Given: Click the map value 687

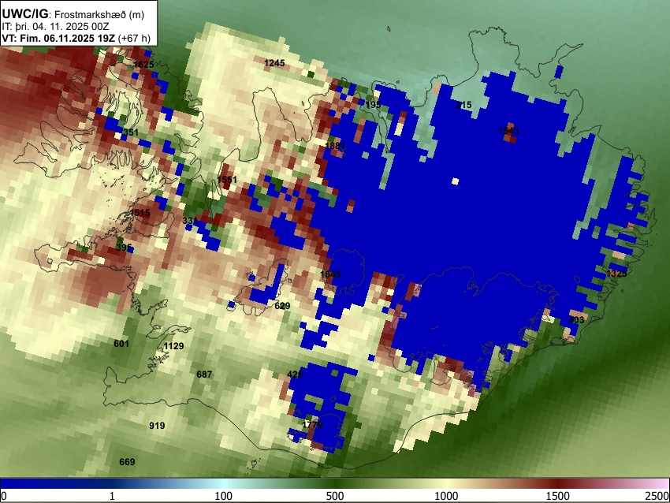Looking at the screenshot, I should pos(204,374).
